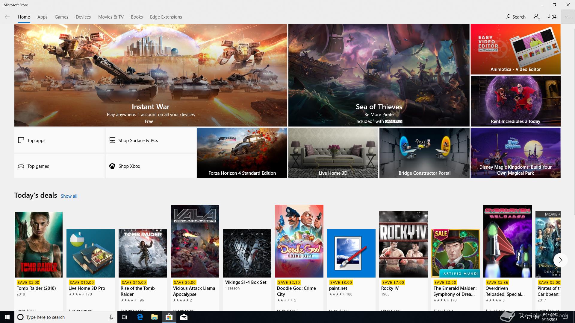
Task: Open Pirates of the Caribbean movie cover
Action: point(548,244)
